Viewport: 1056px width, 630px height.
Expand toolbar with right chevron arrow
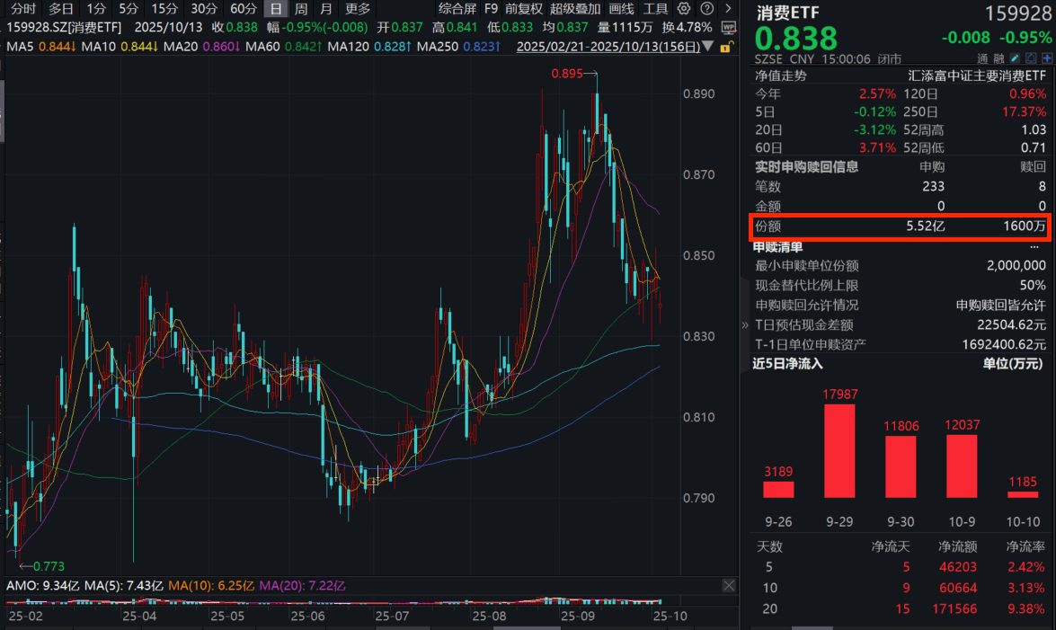[x=727, y=8]
